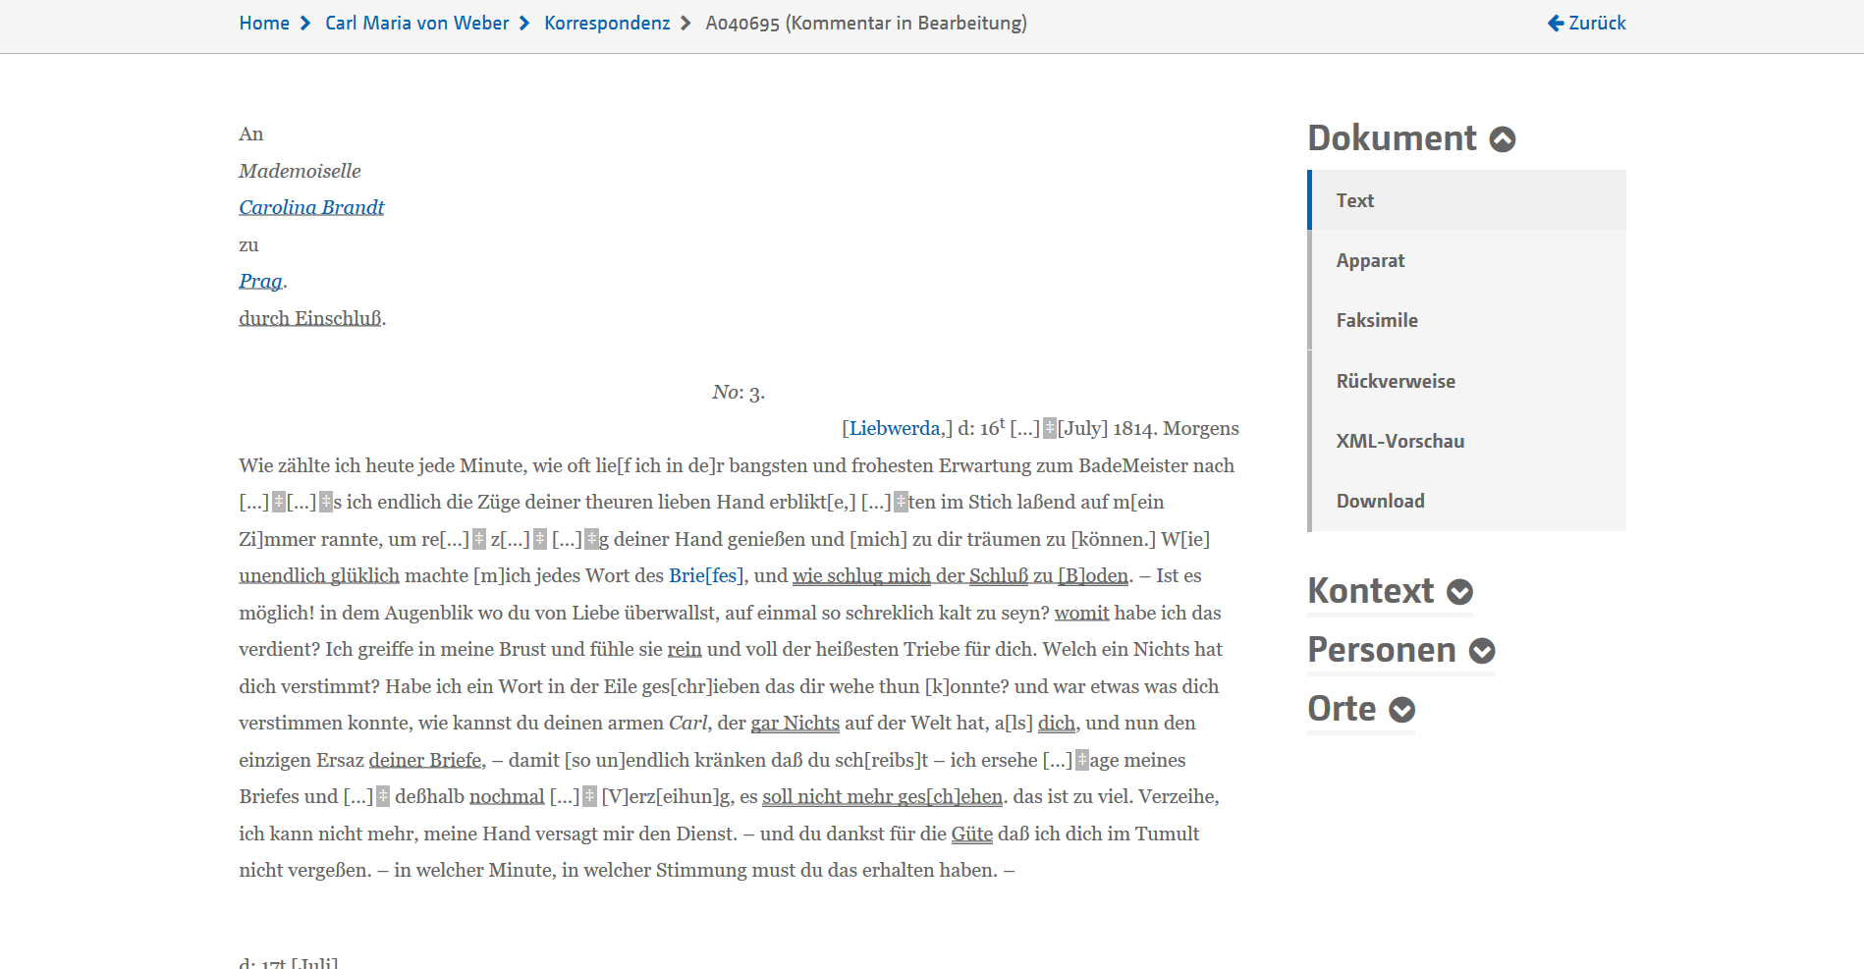
Task: Click the Brie[fes] linked word
Action: click(x=705, y=575)
